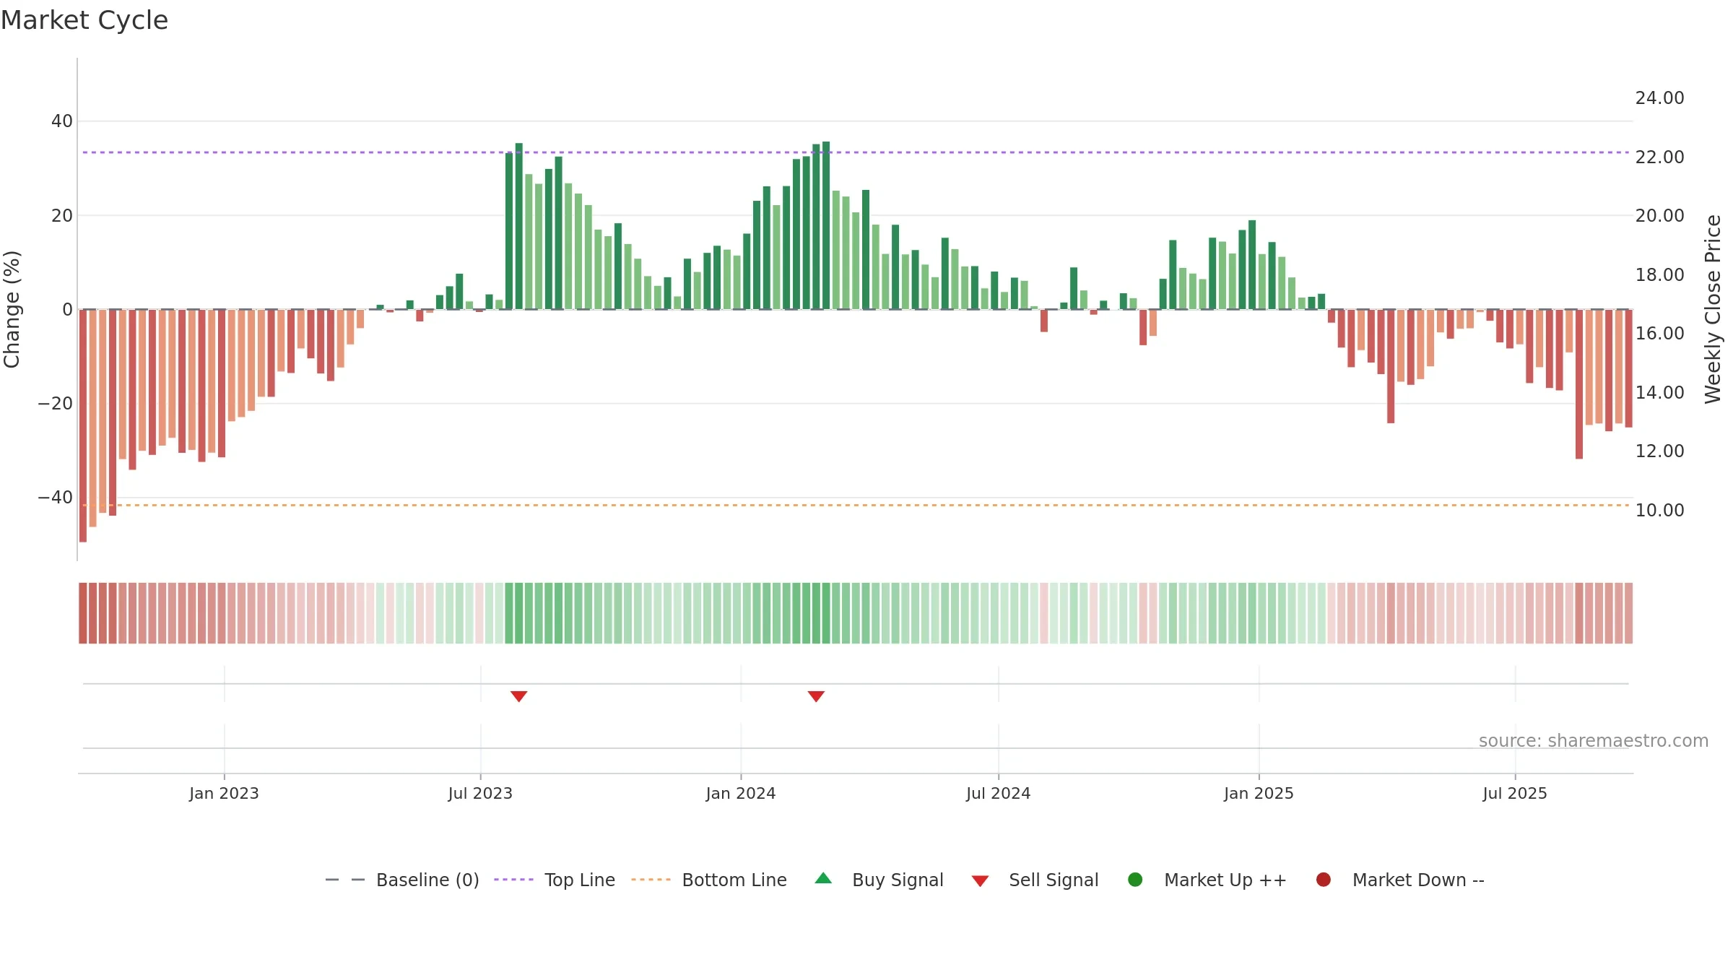Click the source: sharemaestro.com text
The width and height of the screenshot is (1733, 975).
pyautogui.click(x=1594, y=741)
